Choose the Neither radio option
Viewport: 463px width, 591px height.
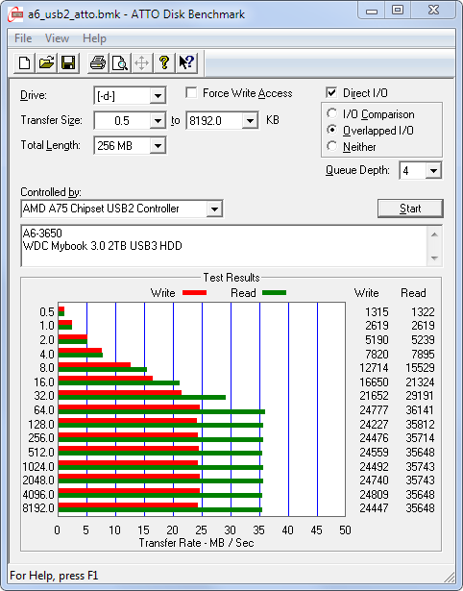(x=332, y=146)
